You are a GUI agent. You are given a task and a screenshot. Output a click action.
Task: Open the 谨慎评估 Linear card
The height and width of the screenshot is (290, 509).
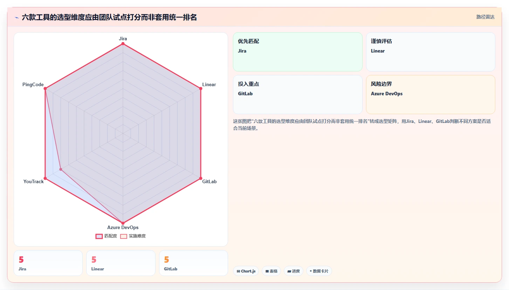click(431, 52)
